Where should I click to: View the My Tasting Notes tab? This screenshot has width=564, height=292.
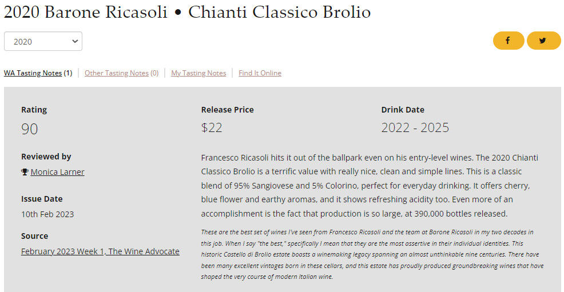click(198, 73)
